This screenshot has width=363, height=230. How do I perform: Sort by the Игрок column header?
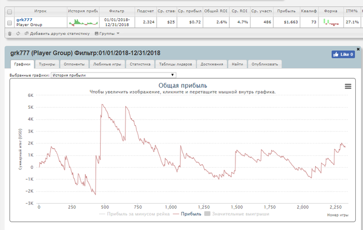40,11
